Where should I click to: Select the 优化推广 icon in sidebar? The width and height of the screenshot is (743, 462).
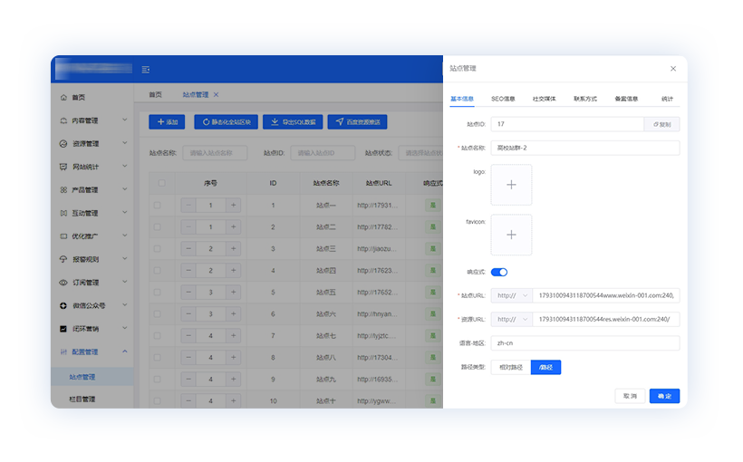pyautogui.click(x=63, y=236)
